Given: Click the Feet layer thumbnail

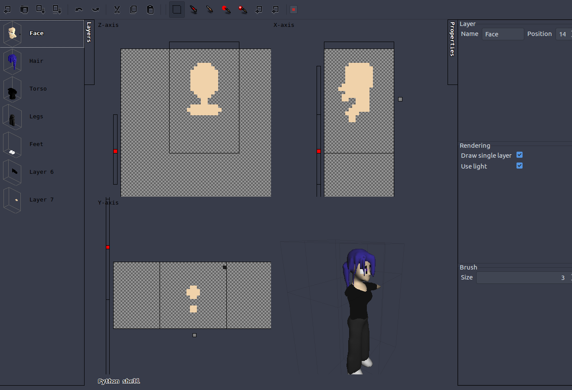Looking at the screenshot, I should [12, 144].
